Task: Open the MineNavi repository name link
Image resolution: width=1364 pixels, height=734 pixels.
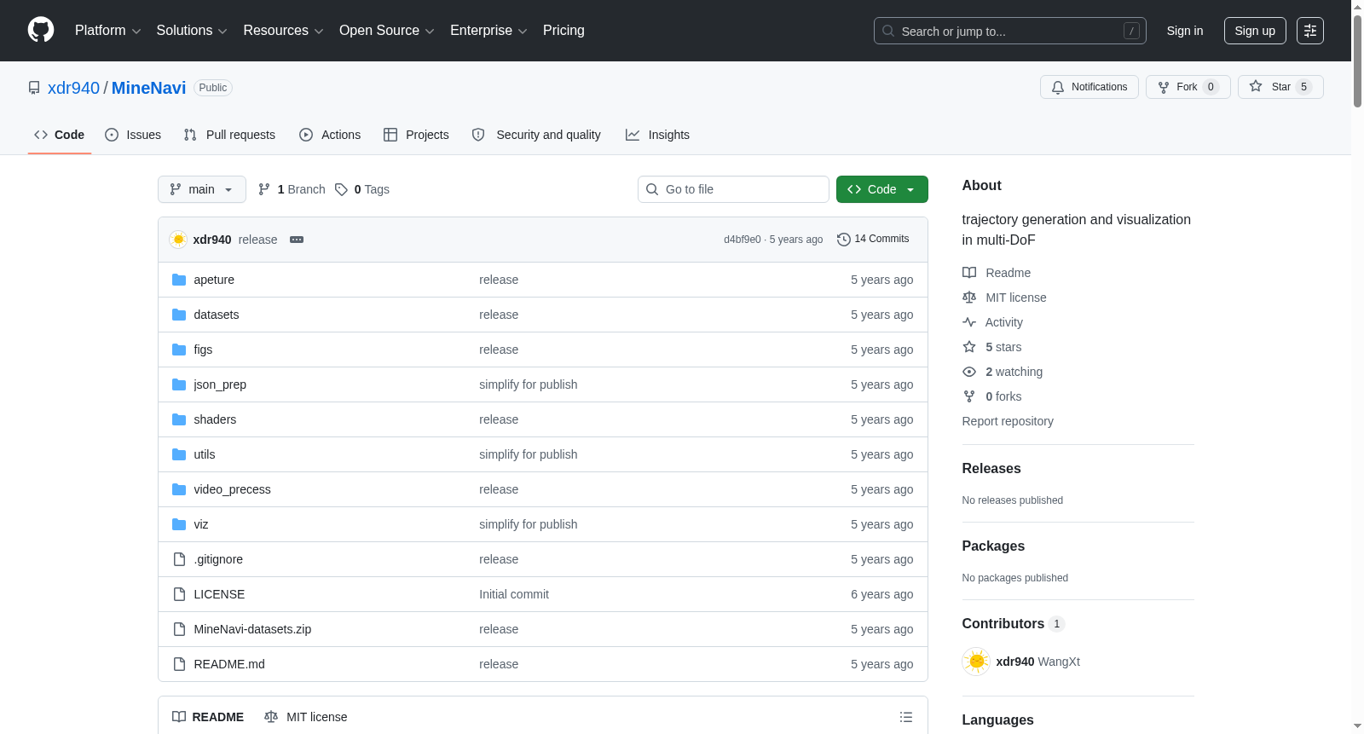Action: (148, 88)
